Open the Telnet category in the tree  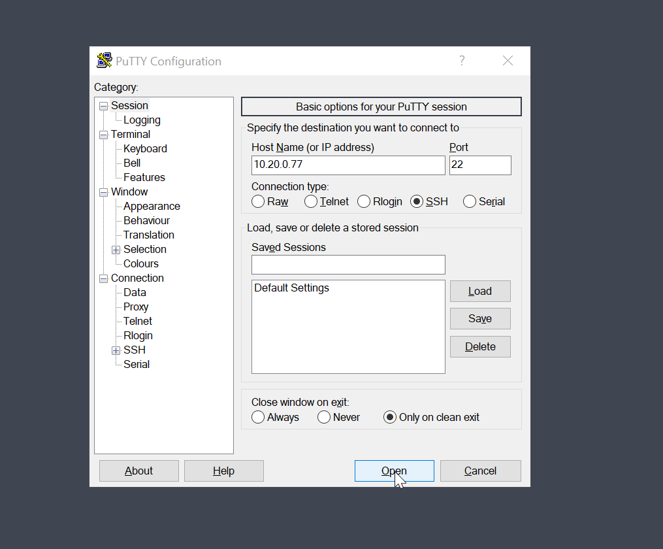coord(137,321)
